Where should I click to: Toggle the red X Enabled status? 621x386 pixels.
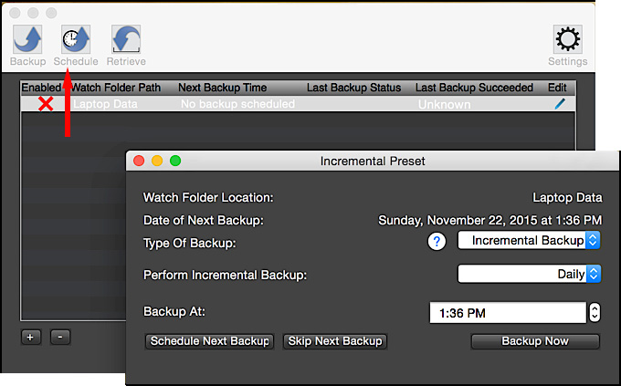click(x=46, y=104)
